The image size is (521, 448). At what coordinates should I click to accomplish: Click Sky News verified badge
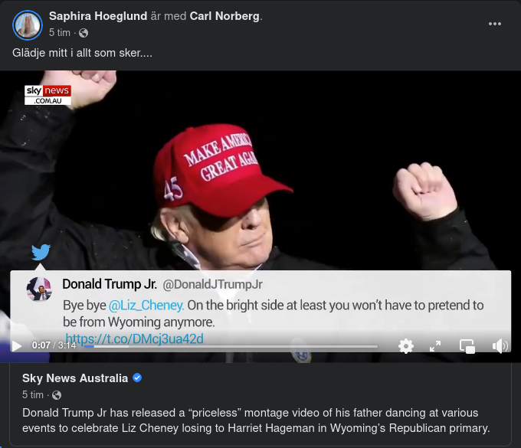point(137,378)
